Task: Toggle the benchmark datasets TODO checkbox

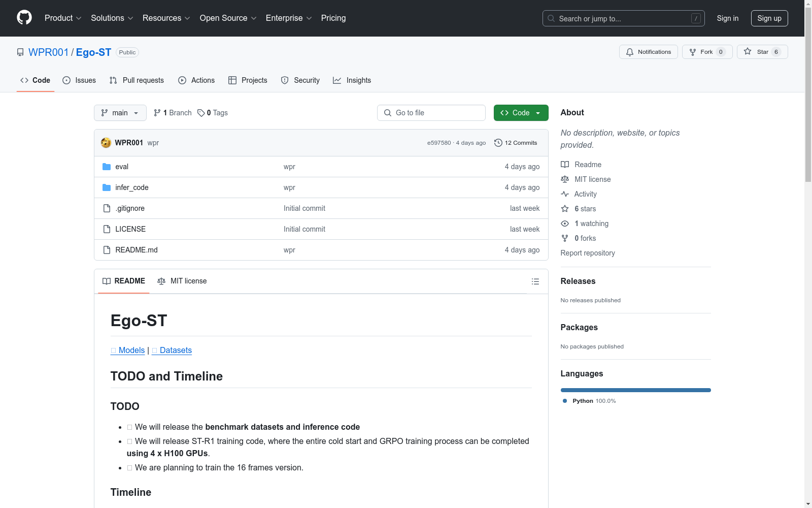Action: 129,427
